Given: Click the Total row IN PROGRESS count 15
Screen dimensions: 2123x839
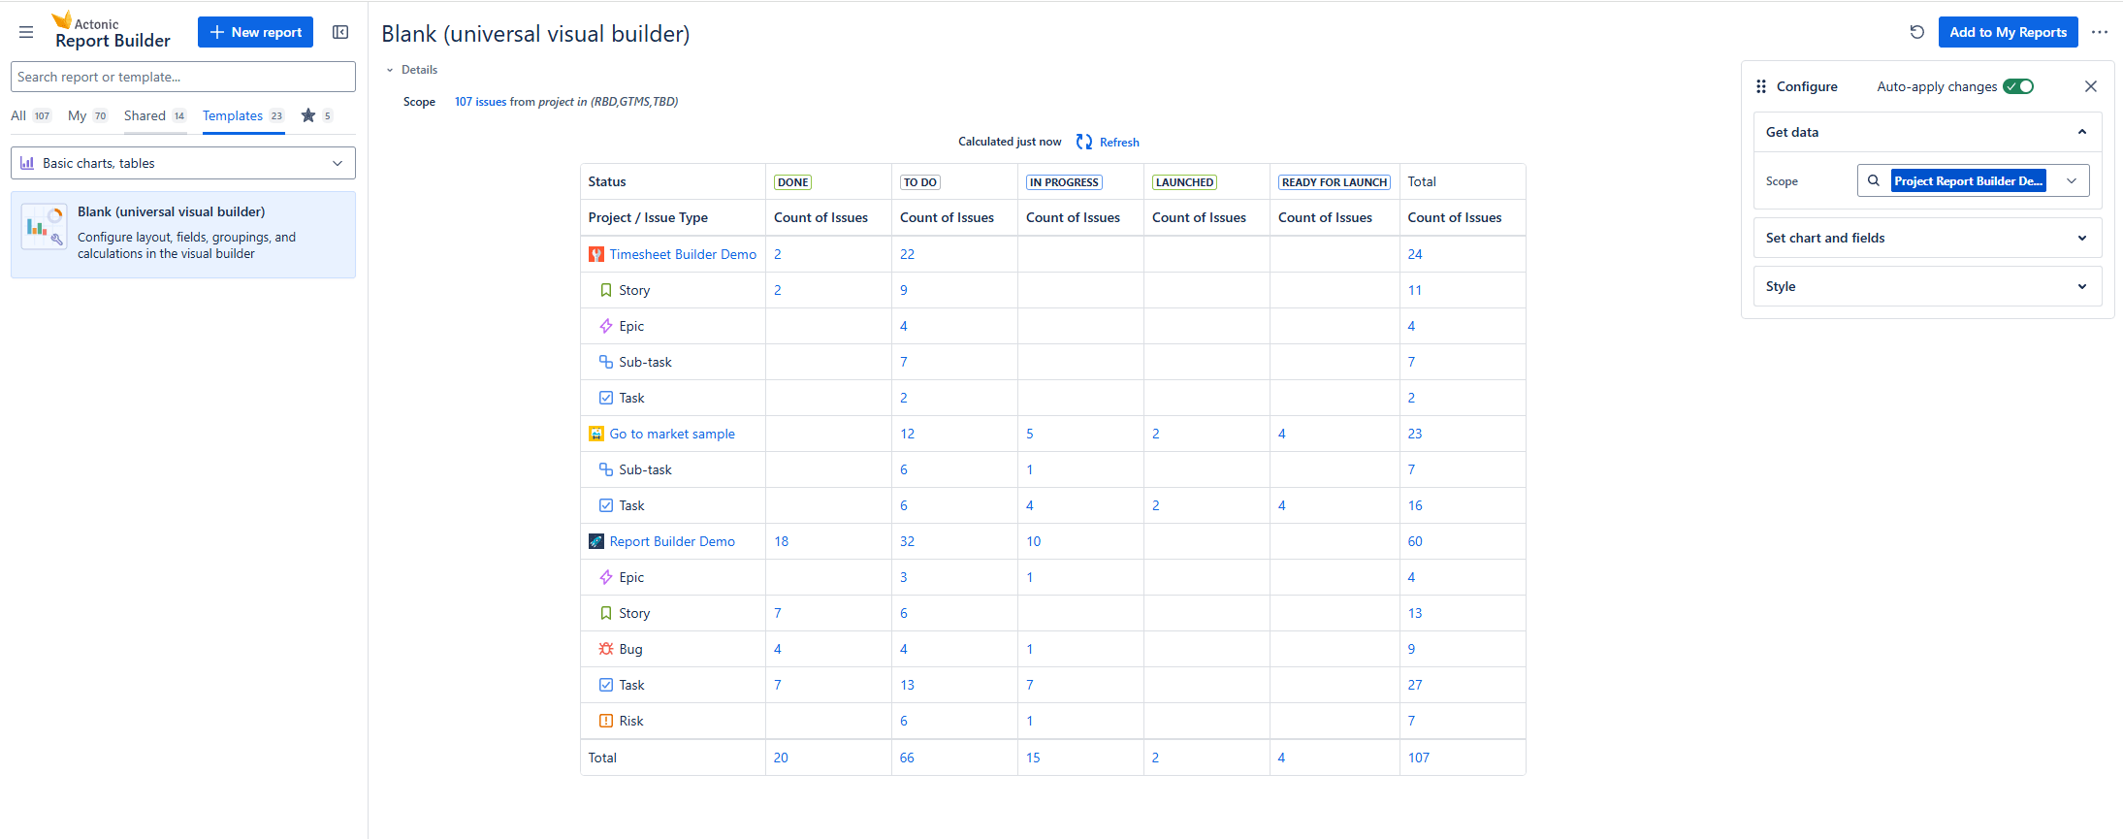Looking at the screenshot, I should coord(1033,758).
